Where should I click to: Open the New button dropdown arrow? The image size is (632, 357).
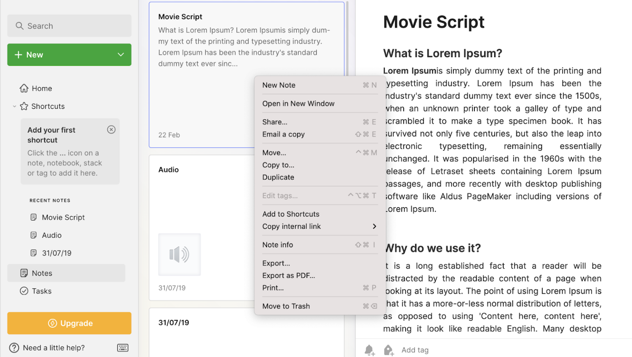tap(120, 55)
